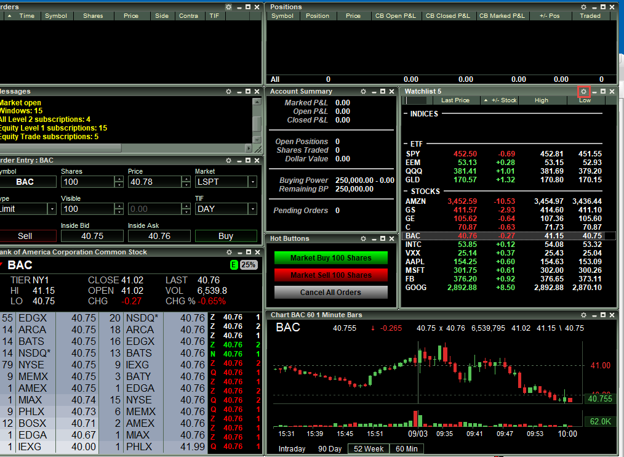The height and width of the screenshot is (457, 624).
Task: Open Positions window settings gear
Action: (x=583, y=7)
